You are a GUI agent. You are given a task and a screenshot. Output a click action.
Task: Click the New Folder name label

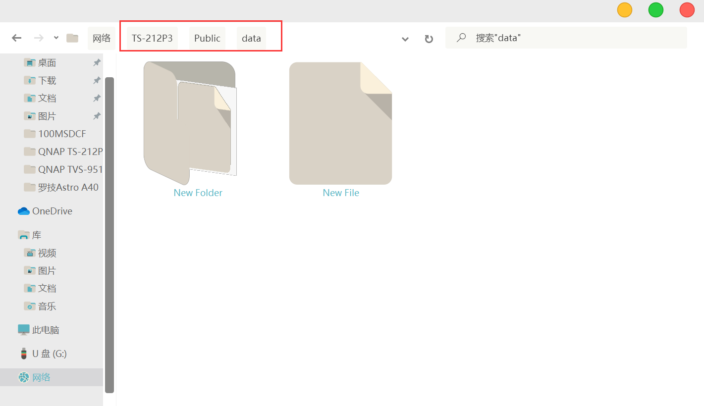198,193
